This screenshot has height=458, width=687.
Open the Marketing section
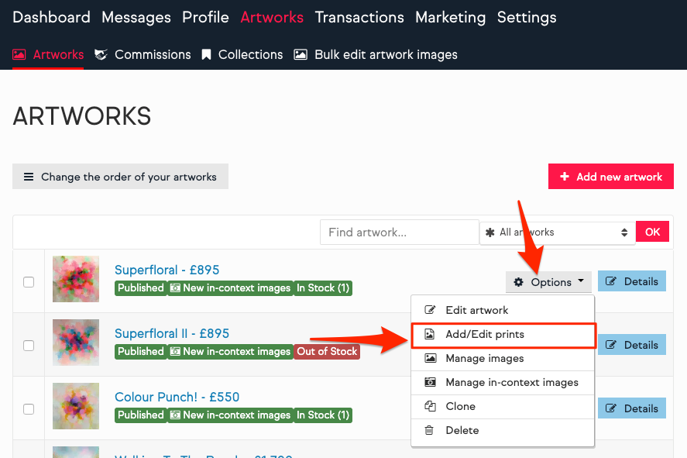451,17
